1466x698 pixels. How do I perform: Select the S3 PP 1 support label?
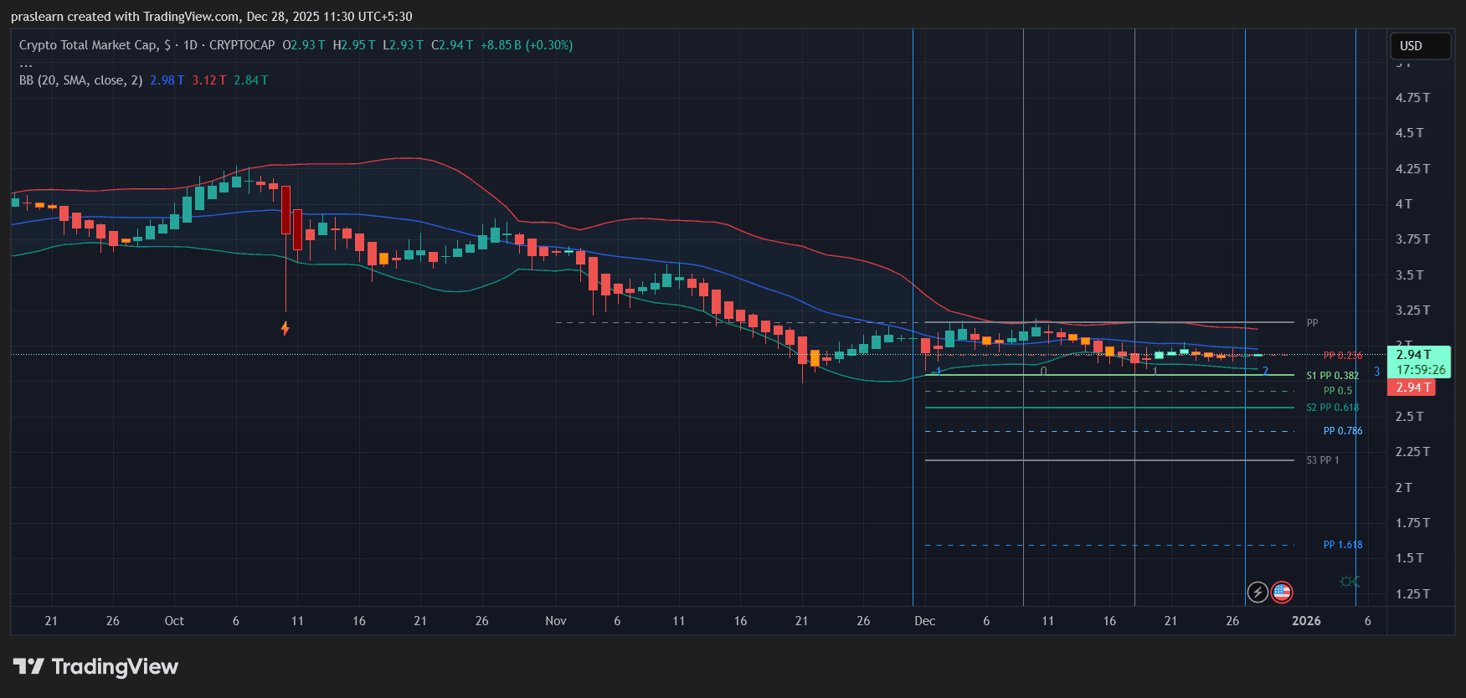(1322, 460)
